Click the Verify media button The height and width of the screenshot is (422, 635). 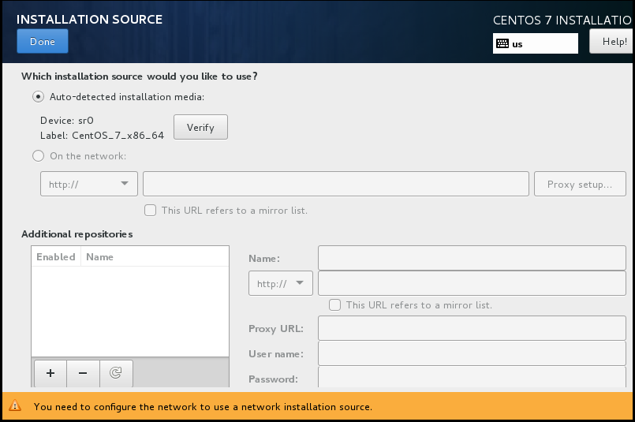(x=200, y=127)
